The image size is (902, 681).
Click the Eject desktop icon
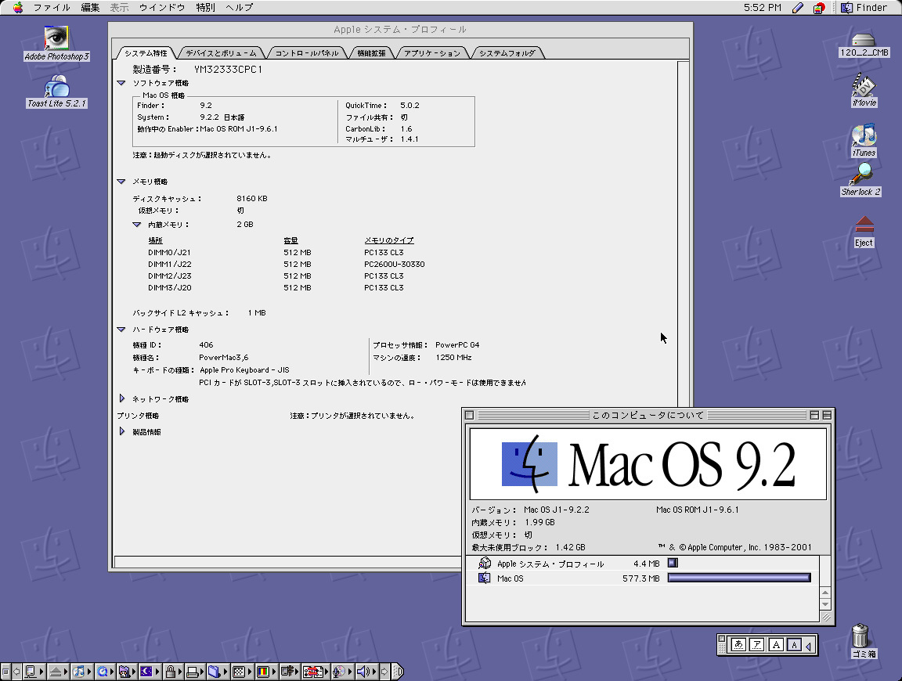[x=864, y=226]
